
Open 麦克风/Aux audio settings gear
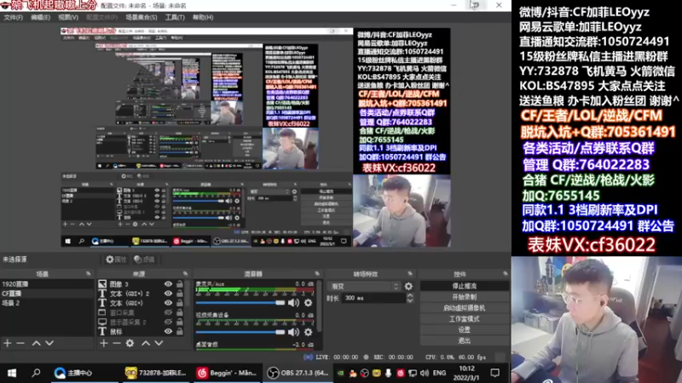(x=308, y=303)
